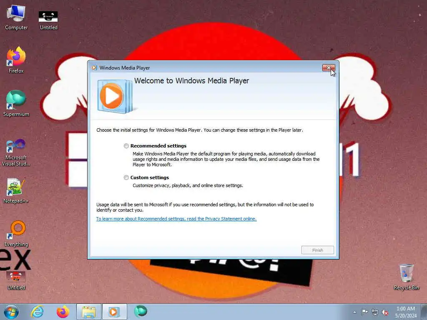Screen dimensions: 427x320
Task: Open the Windows Start menu orb
Action: 11,312
